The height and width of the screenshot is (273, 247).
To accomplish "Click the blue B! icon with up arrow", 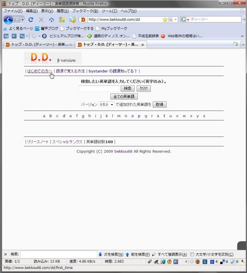I will pos(22,36).
